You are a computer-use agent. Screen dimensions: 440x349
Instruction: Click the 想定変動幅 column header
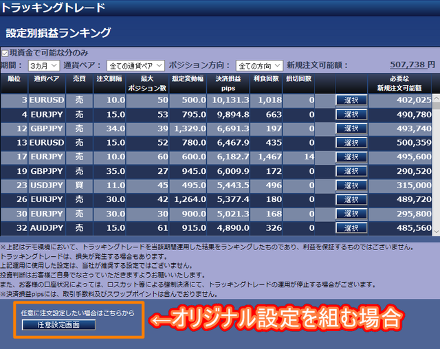(x=188, y=83)
